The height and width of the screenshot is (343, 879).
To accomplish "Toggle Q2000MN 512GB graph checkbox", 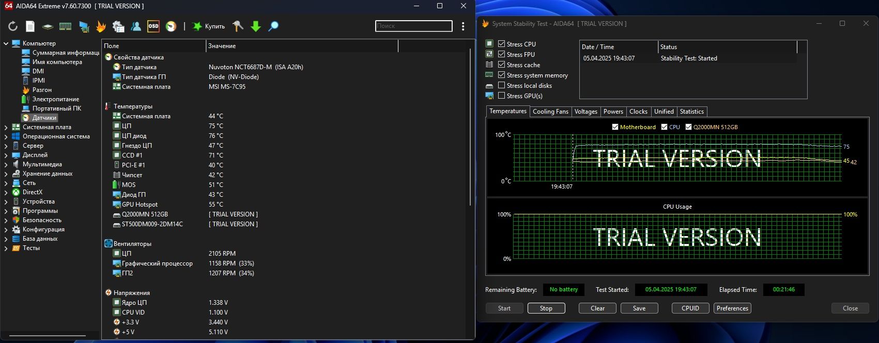I will [688, 127].
